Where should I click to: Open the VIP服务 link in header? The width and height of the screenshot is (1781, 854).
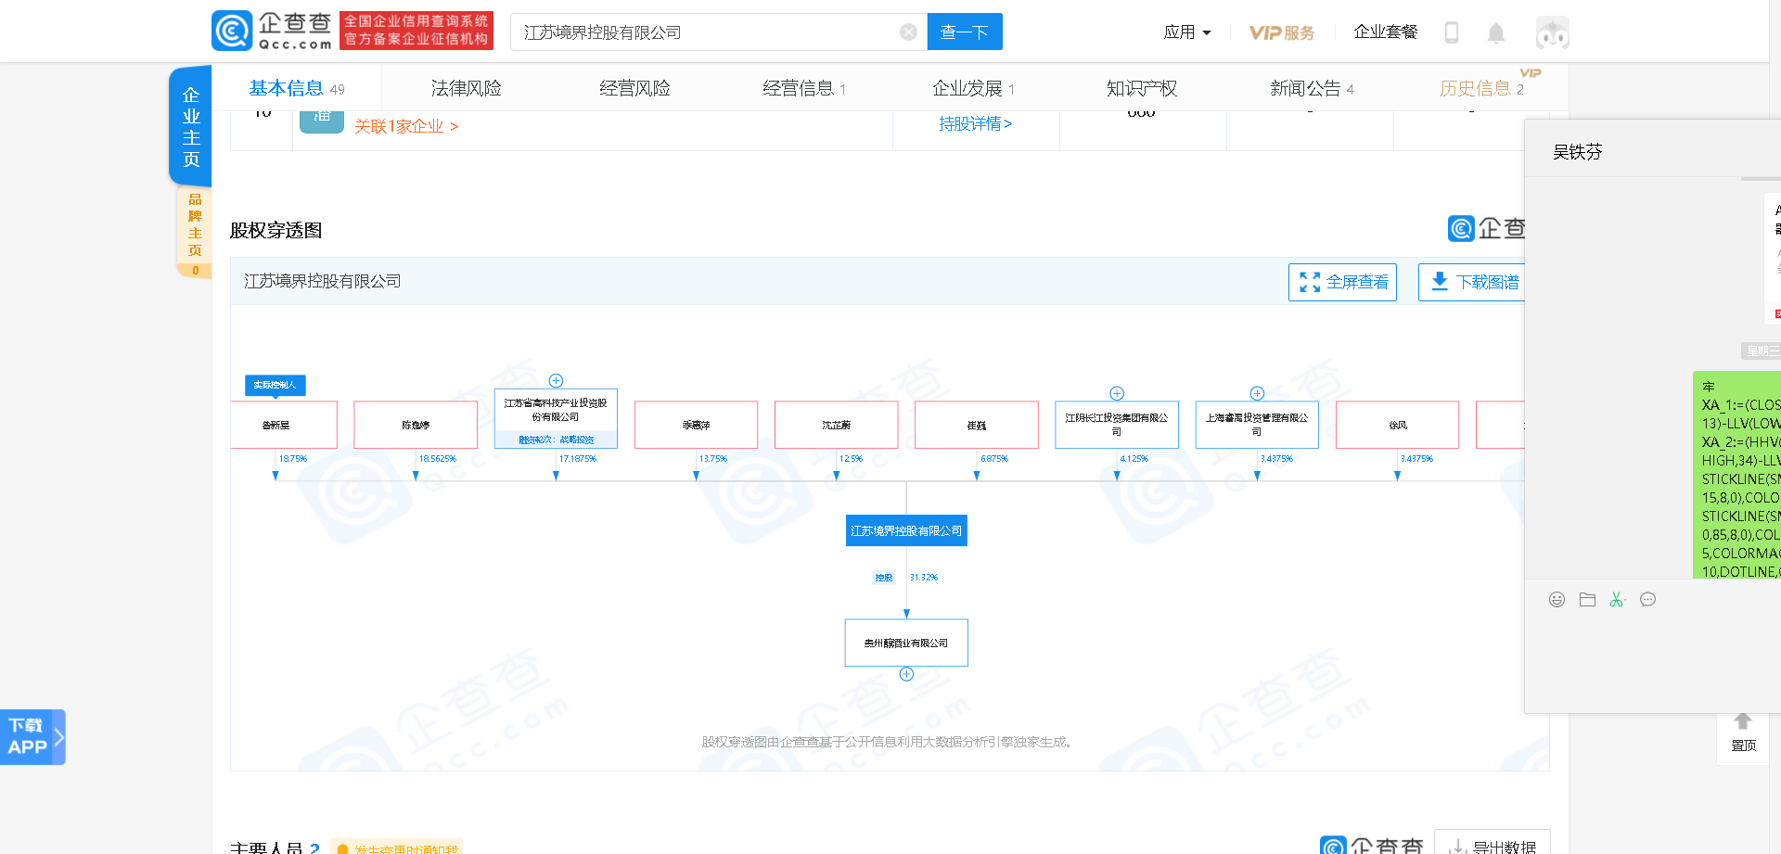tap(1282, 32)
